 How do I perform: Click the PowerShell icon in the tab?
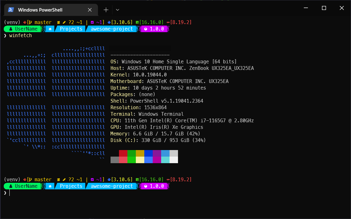pyautogui.click(x=11, y=10)
